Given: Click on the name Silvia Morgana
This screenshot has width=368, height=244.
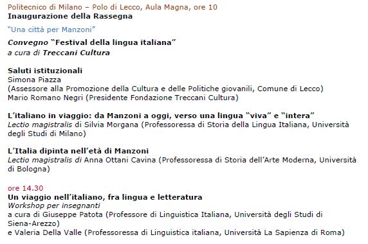Looking at the screenshot, I should click(x=111, y=125).
